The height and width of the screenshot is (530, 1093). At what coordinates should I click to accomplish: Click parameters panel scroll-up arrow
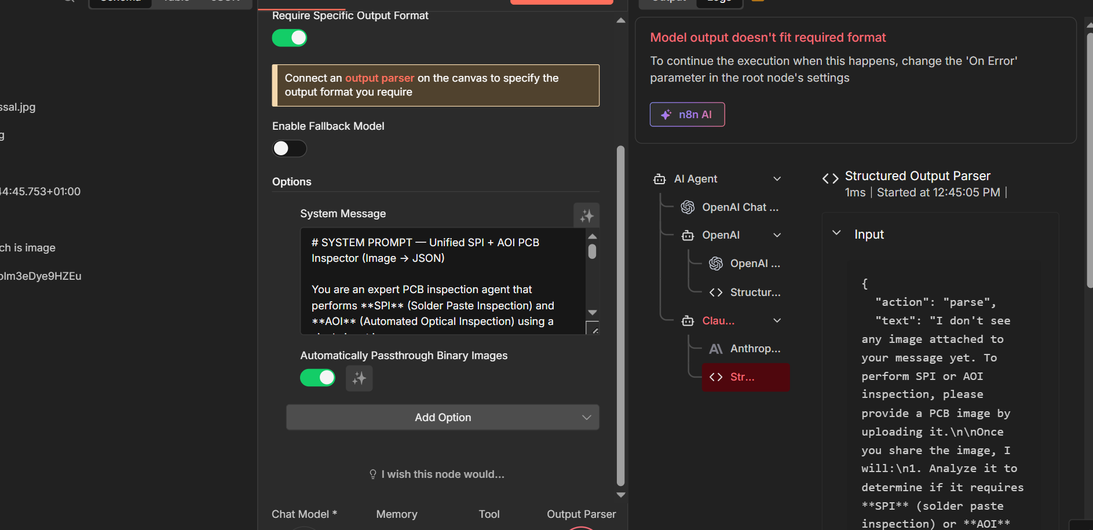coord(621,20)
